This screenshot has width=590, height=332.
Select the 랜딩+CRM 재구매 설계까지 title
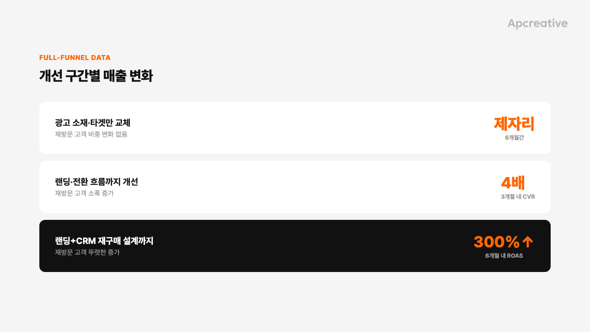tap(104, 241)
